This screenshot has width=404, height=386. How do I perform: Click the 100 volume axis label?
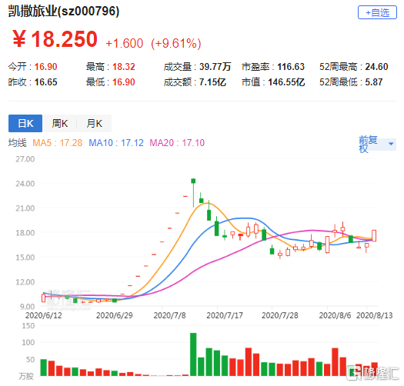click(x=28, y=342)
